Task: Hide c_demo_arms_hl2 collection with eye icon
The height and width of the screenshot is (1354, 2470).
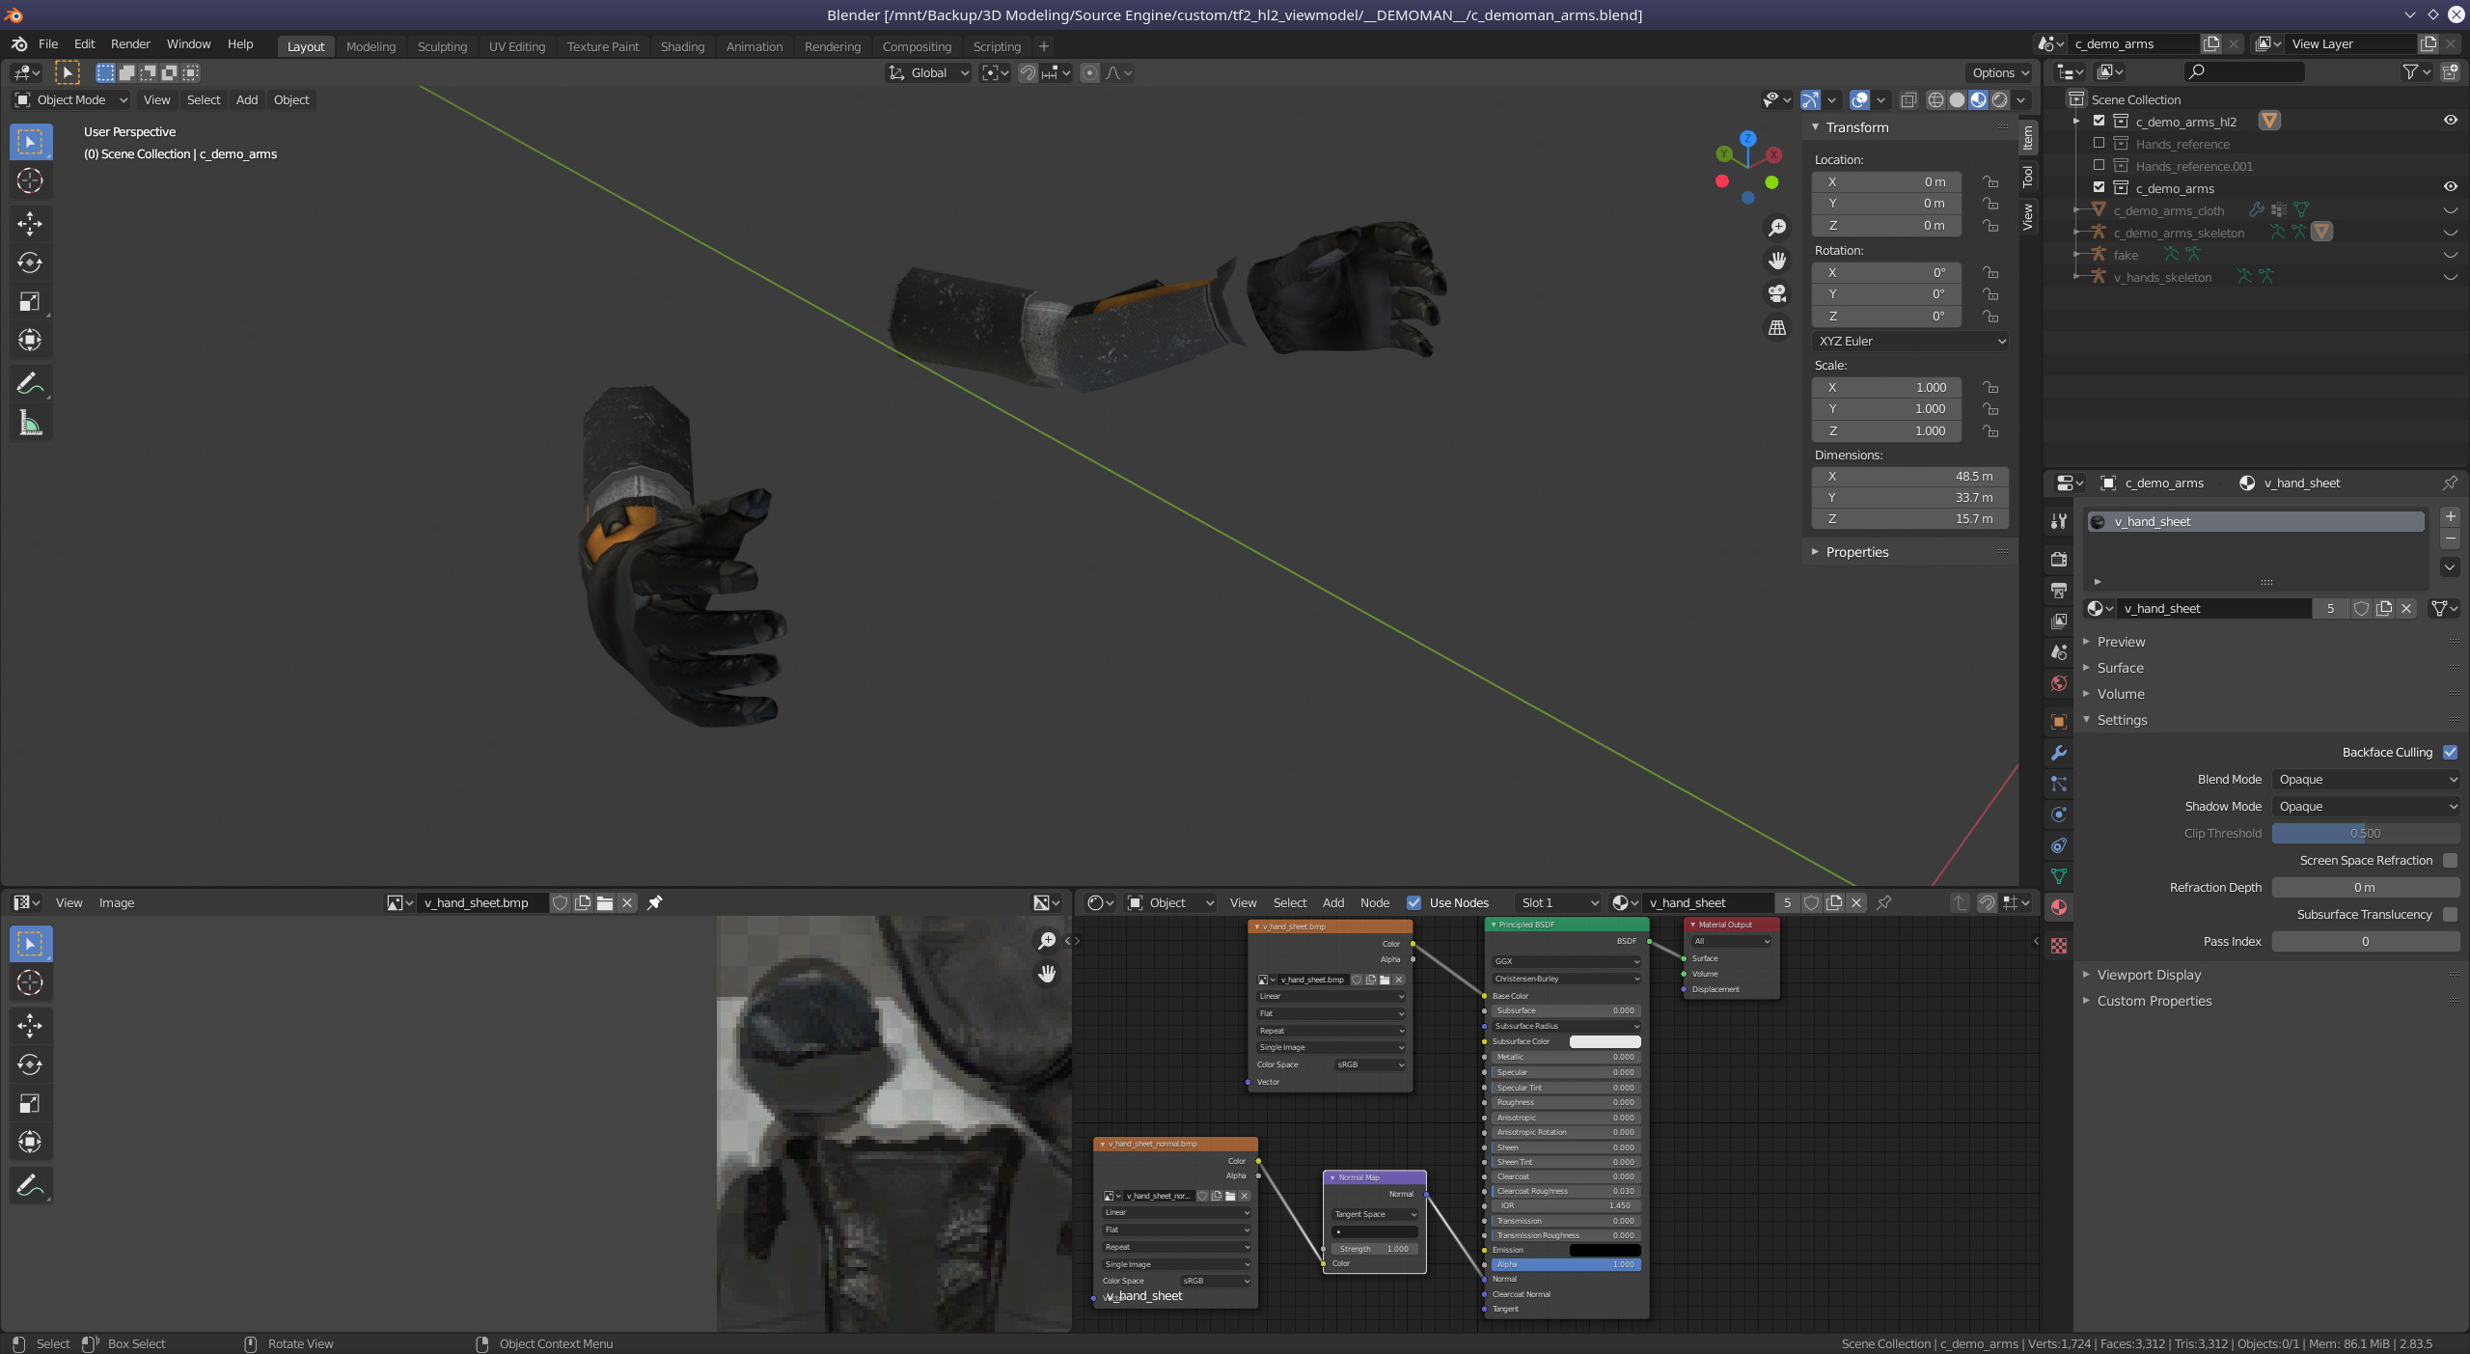Action: tap(2450, 121)
